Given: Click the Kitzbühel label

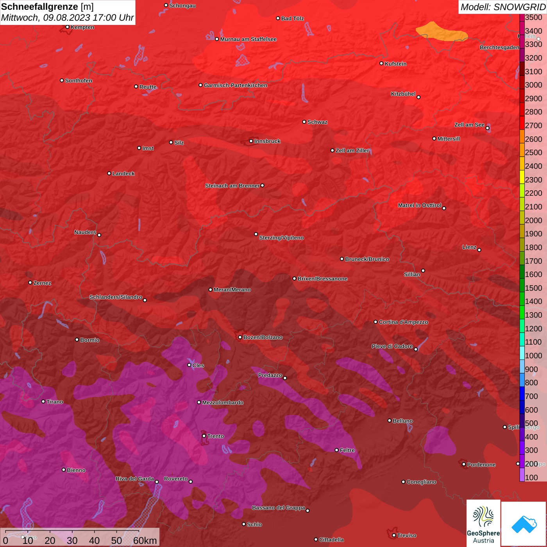Looking at the screenshot, I should coord(403,94).
